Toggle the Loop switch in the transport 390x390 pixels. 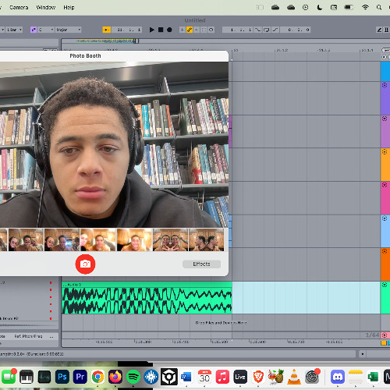coord(267,30)
